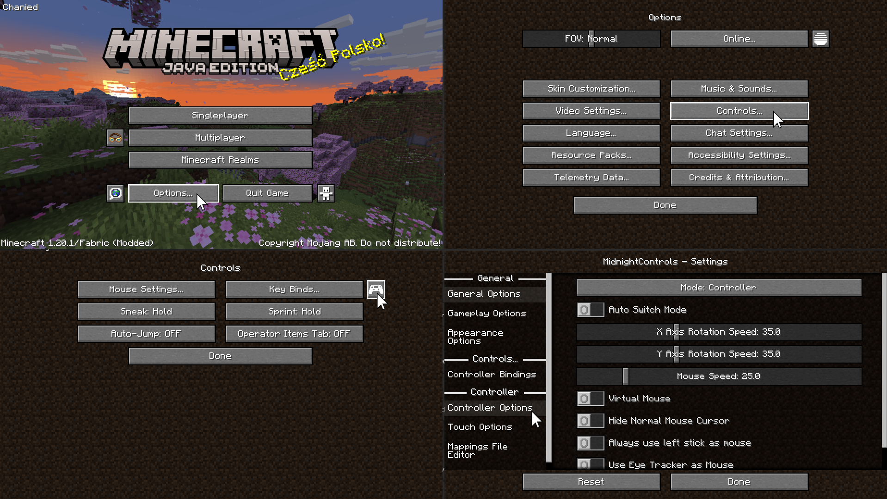Select Appearance Options in the sidebar
This screenshot has height=499, width=887.
tap(495, 337)
